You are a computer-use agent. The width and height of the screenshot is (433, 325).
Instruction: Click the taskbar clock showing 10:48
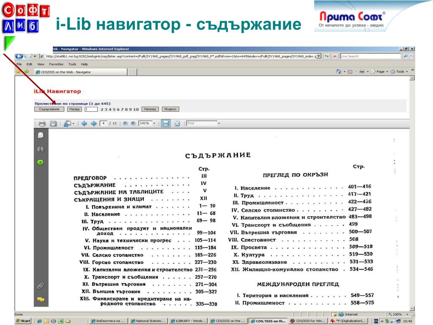pyautogui.click(x=407, y=321)
